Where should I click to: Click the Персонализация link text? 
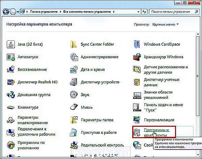tap(159, 120)
